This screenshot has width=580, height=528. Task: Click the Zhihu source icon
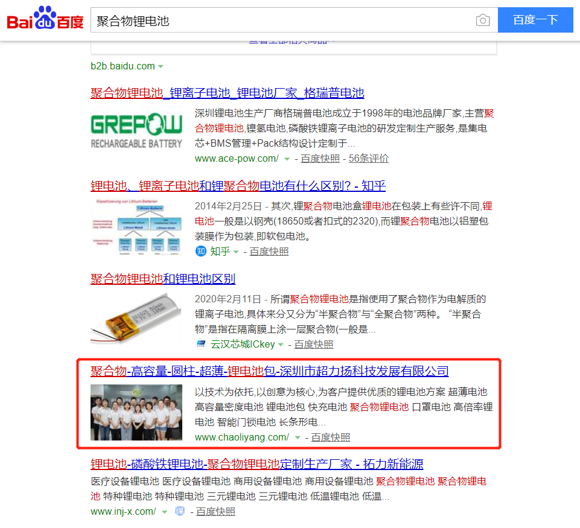[200, 252]
